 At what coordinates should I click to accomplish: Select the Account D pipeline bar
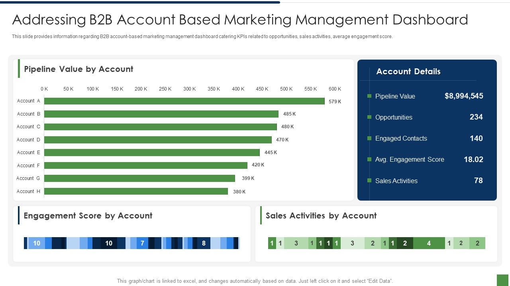[158, 140]
